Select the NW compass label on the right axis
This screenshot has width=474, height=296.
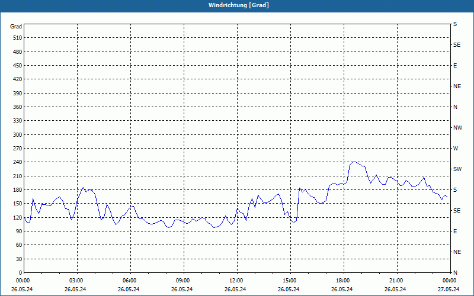coord(457,128)
